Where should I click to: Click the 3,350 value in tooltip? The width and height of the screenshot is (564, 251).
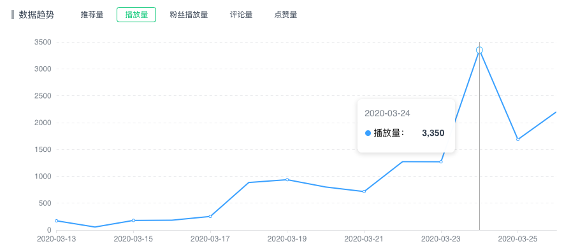(433, 133)
